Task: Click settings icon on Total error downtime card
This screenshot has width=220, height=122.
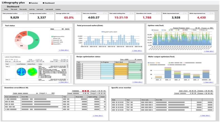Action: click(x=106, y=13)
